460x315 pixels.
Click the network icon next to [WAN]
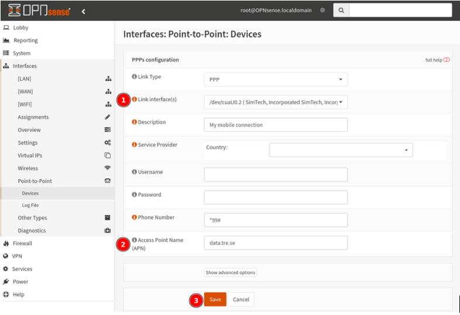[108, 91]
